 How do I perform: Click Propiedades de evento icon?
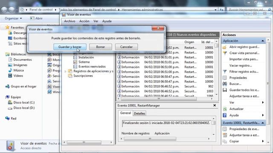pyautogui.click(x=225, y=129)
